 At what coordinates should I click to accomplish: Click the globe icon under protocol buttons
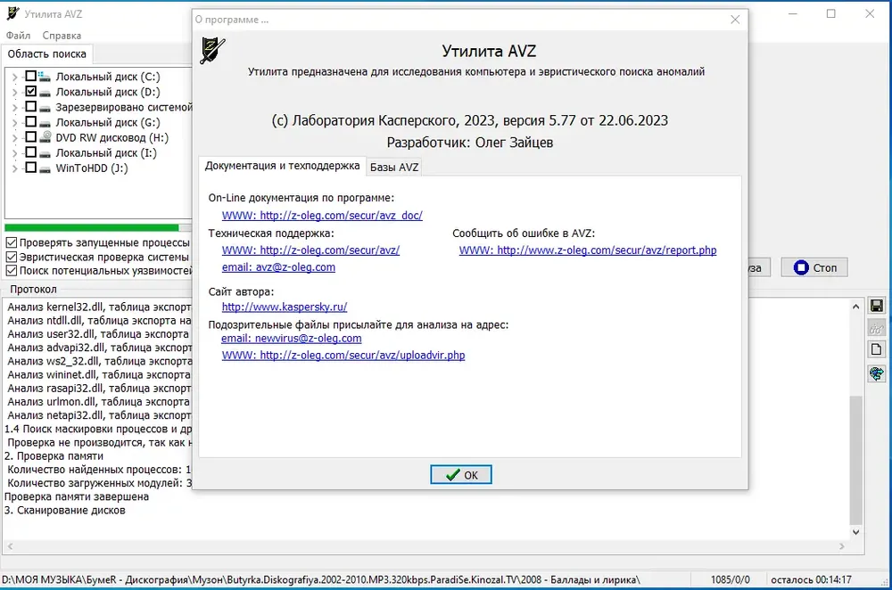[877, 373]
